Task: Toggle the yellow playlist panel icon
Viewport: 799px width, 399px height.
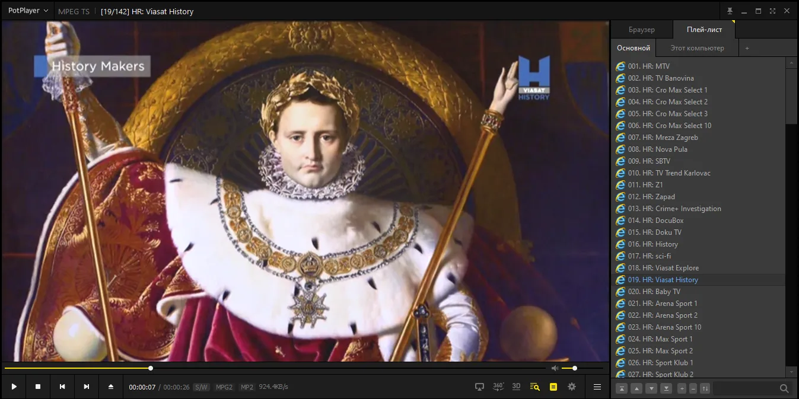Action: click(x=553, y=387)
